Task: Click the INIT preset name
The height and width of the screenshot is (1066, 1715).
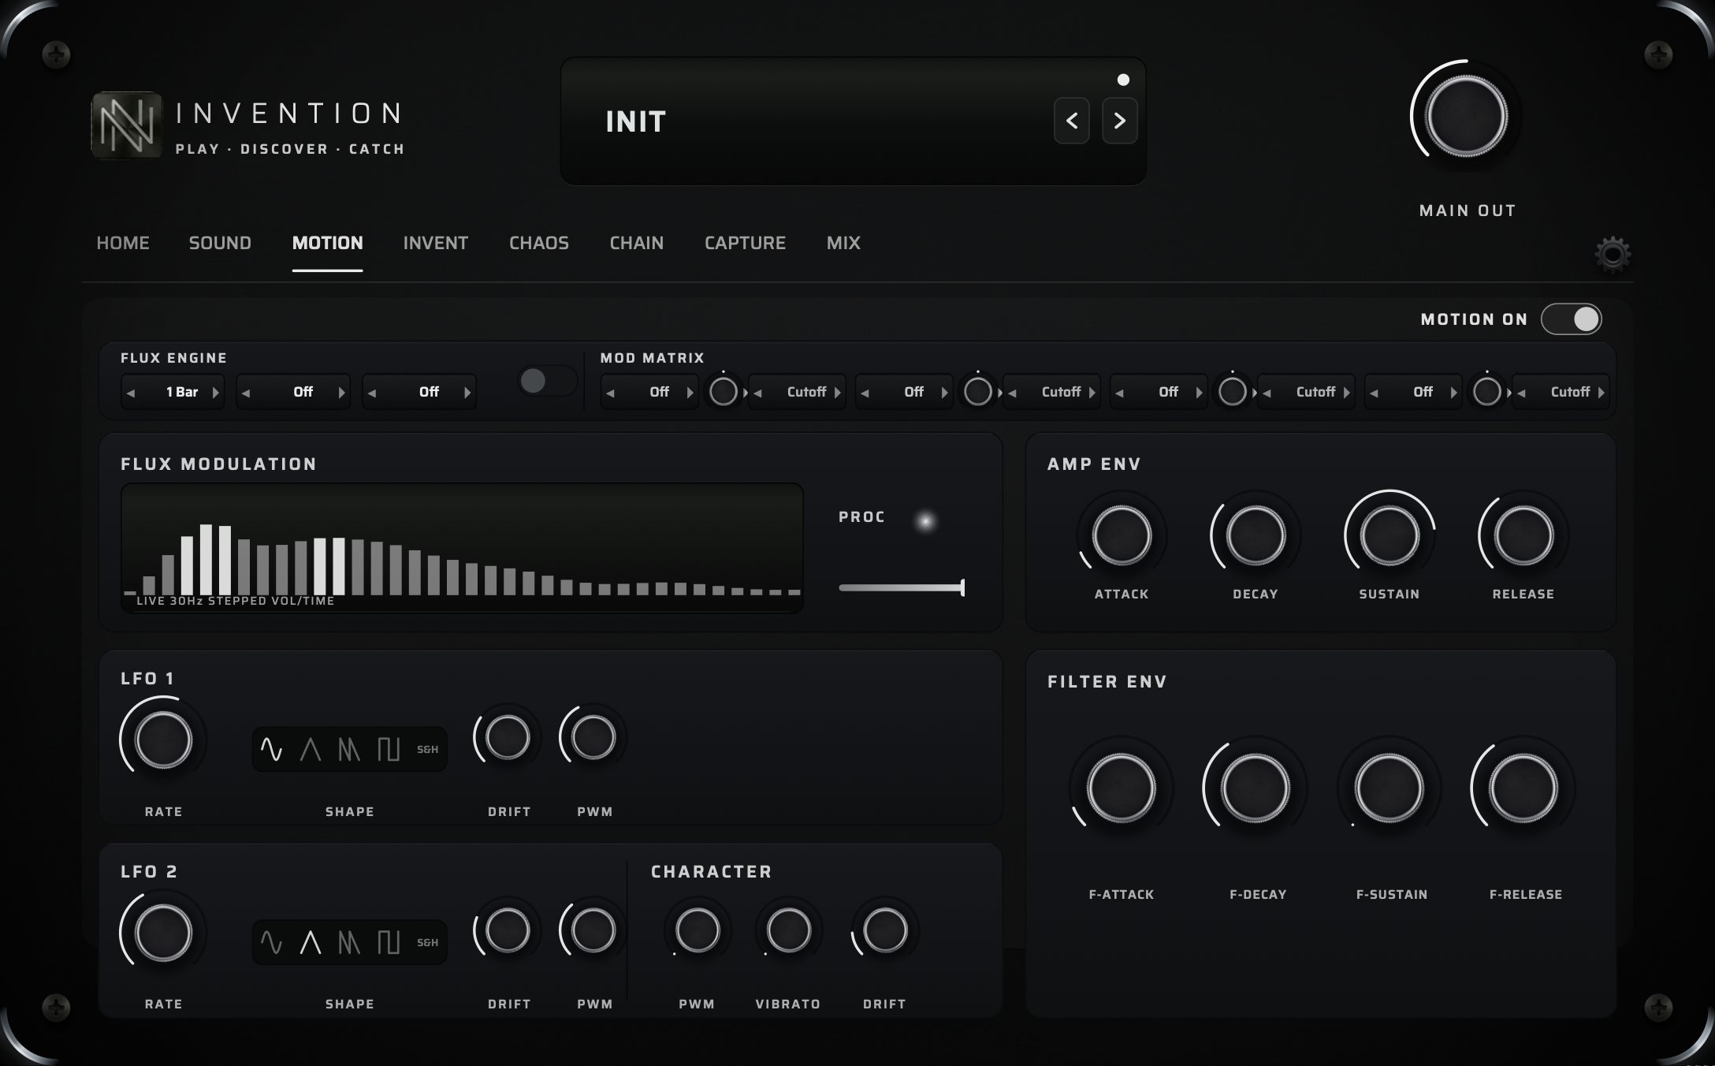Action: pos(636,121)
